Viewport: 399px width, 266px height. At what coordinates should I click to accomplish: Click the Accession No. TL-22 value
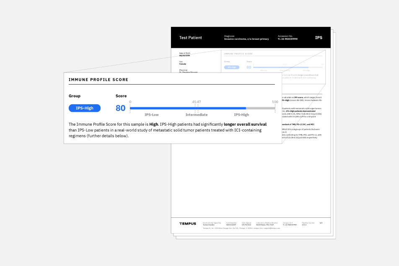coord(288,39)
